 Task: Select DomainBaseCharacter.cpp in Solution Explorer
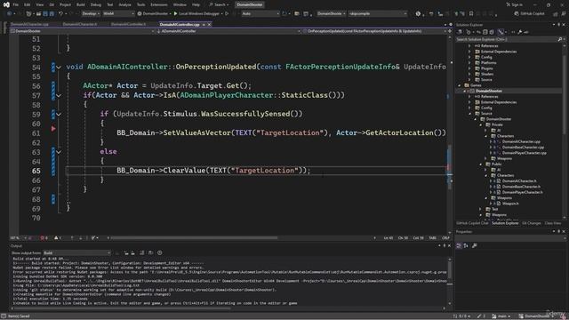[523, 148]
